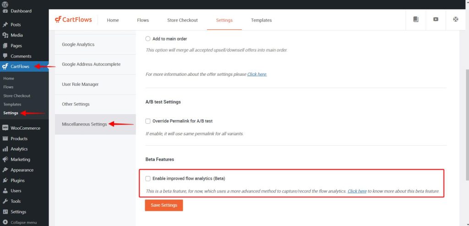Open the Store Checkout tab

point(182,20)
